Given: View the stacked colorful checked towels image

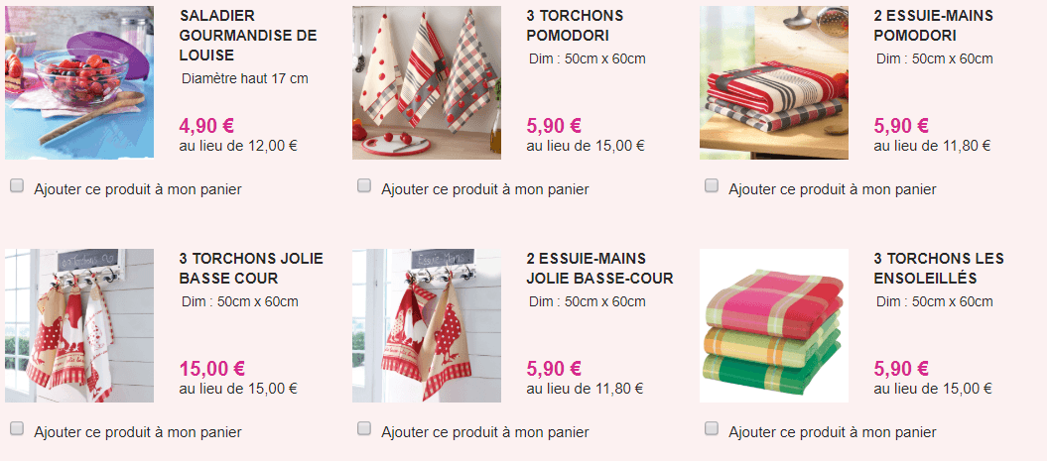Looking at the screenshot, I should (773, 325).
